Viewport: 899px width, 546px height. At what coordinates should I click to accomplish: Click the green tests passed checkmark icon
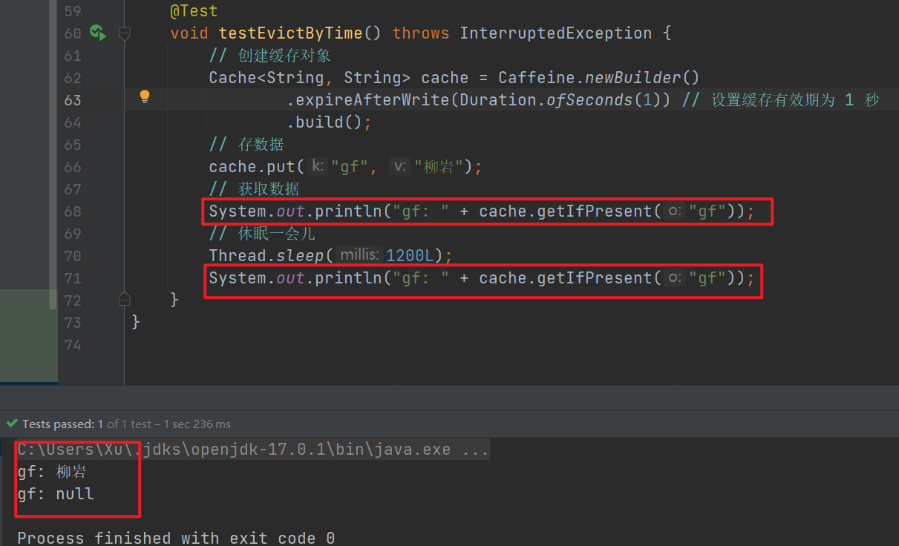11,424
